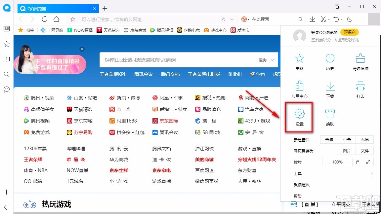
Task: Click 登录QQ浏览器 login text
Action: (324, 32)
